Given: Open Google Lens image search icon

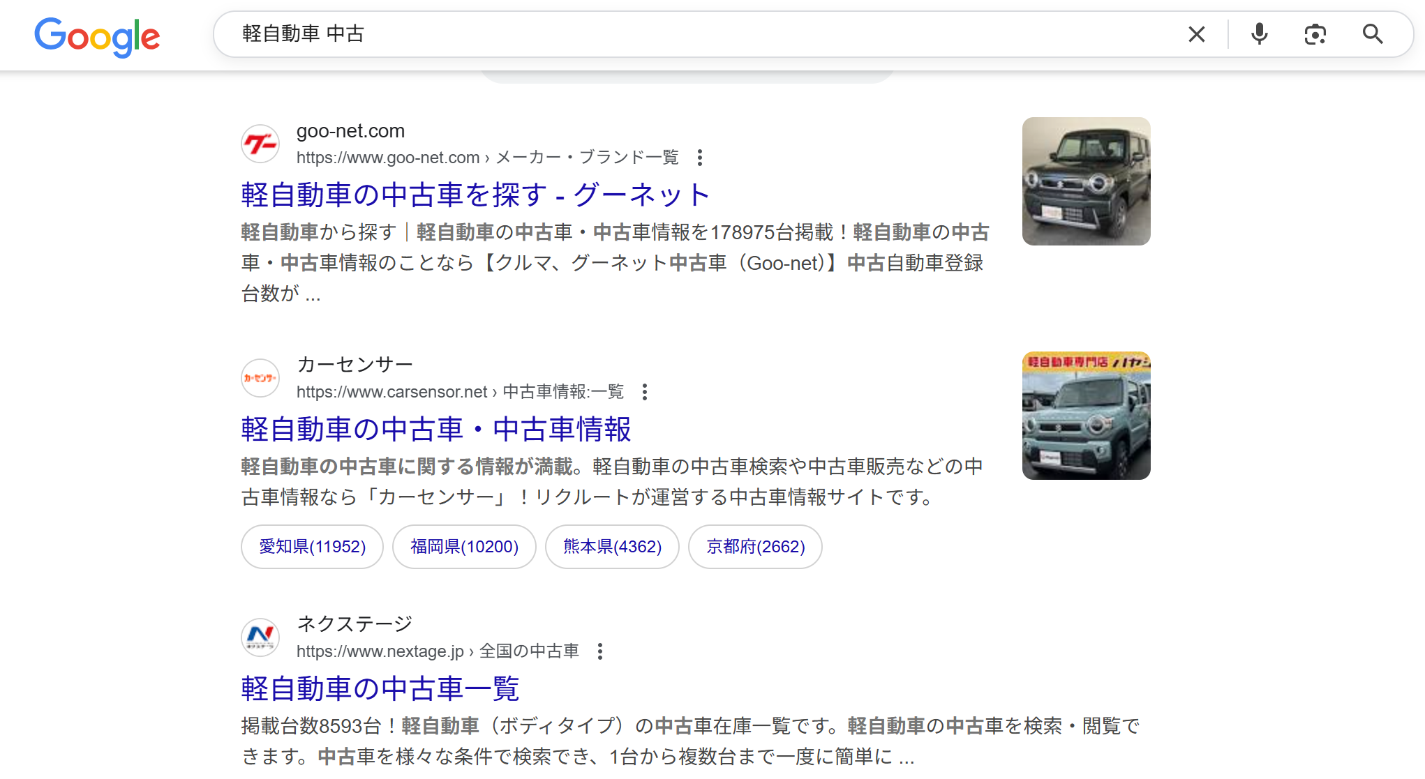Looking at the screenshot, I should [1315, 34].
